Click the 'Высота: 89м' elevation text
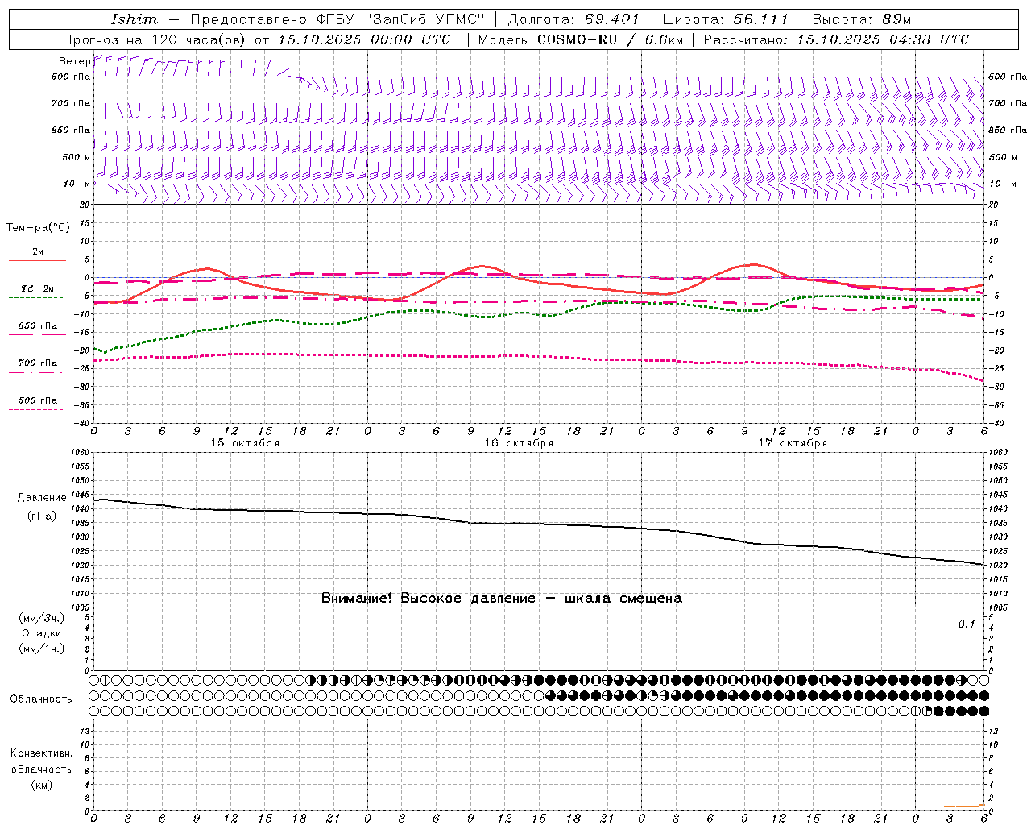The width and height of the screenshot is (1031, 825). [x=861, y=19]
